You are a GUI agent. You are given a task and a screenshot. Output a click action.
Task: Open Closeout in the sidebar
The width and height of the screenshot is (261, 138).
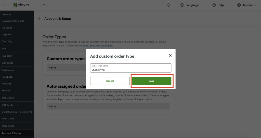click(x=7, y=28)
